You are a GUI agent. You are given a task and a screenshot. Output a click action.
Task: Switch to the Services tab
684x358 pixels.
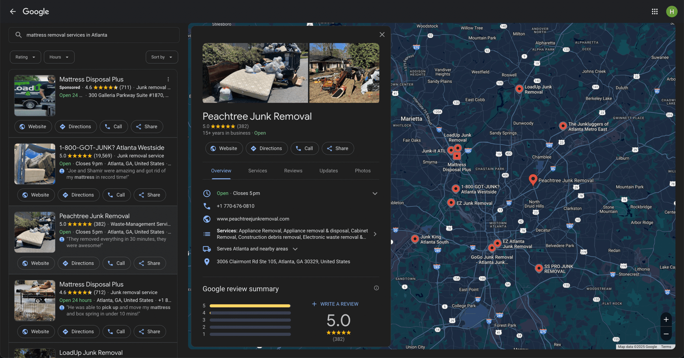tap(258, 171)
